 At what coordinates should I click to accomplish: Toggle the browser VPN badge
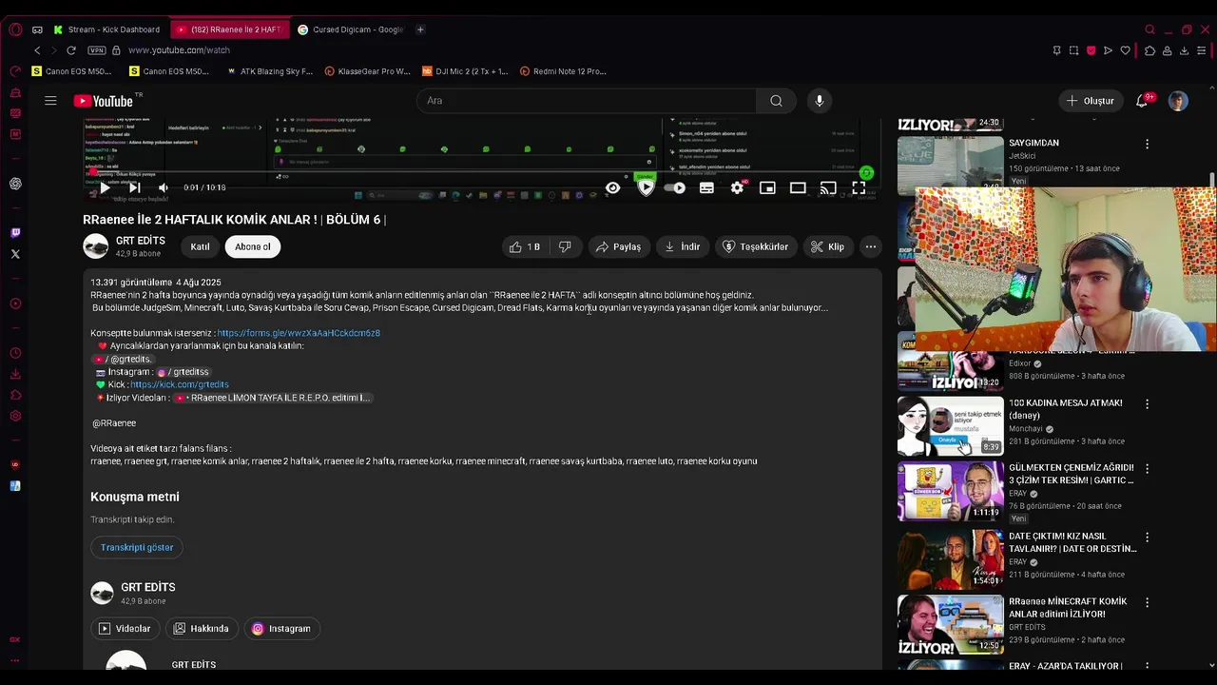tap(96, 50)
